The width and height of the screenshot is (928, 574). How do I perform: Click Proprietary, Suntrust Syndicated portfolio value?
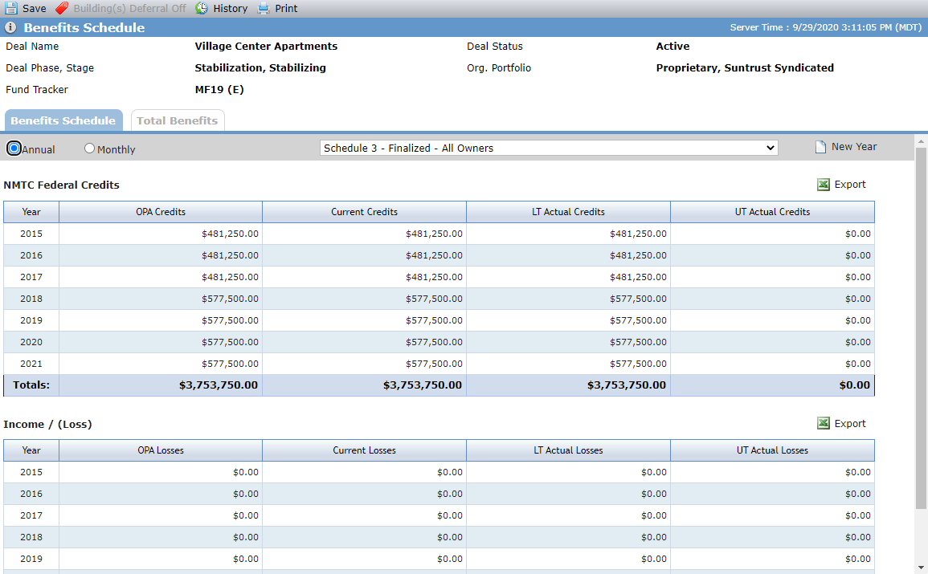click(x=745, y=68)
